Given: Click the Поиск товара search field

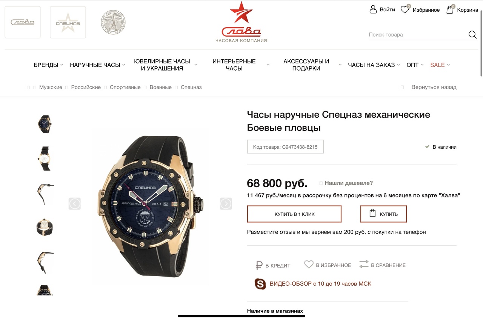Looking at the screenshot, I should pos(417,35).
